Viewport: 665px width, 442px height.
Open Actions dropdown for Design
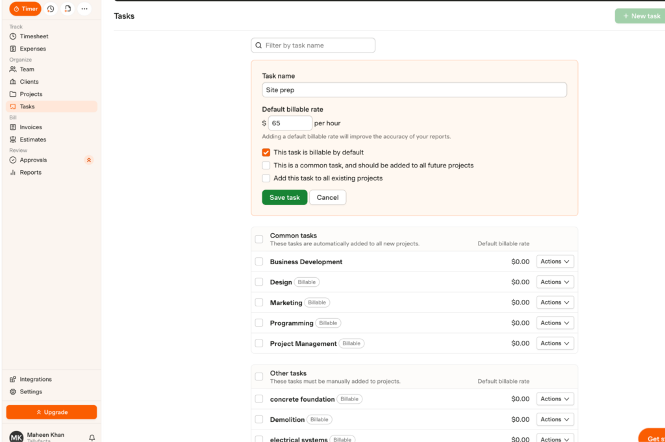555,282
